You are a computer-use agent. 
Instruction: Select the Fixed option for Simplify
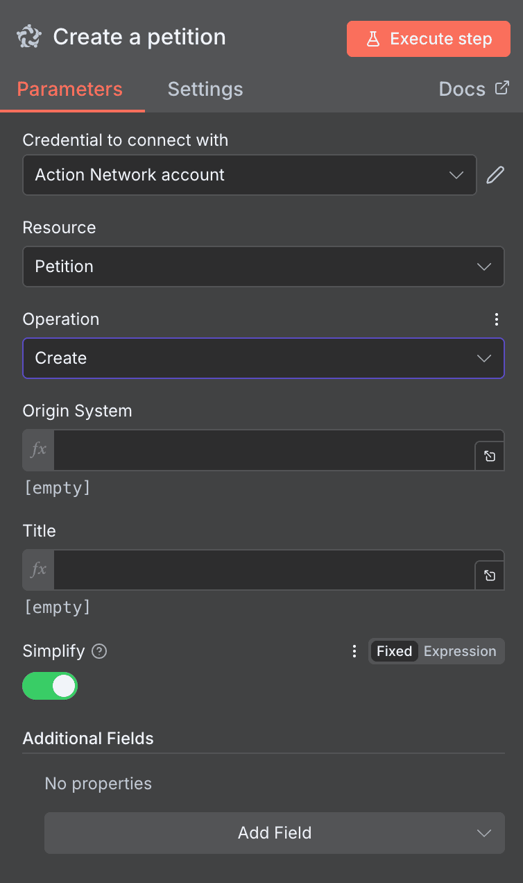(x=394, y=651)
